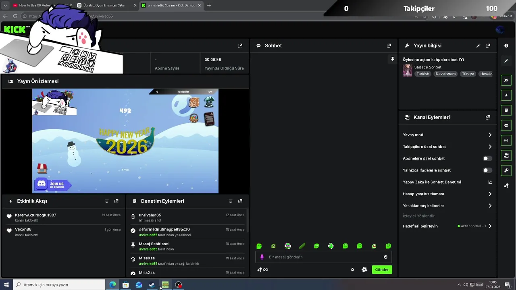The width and height of the screenshot is (516, 290).
Task: Expand Yavaş mod options
Action: point(447,135)
